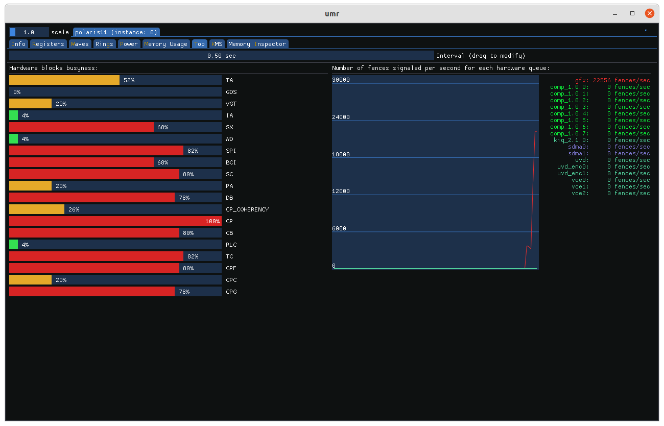Click the SPI busyness bar
The width and height of the screenshot is (664, 426).
point(115,151)
